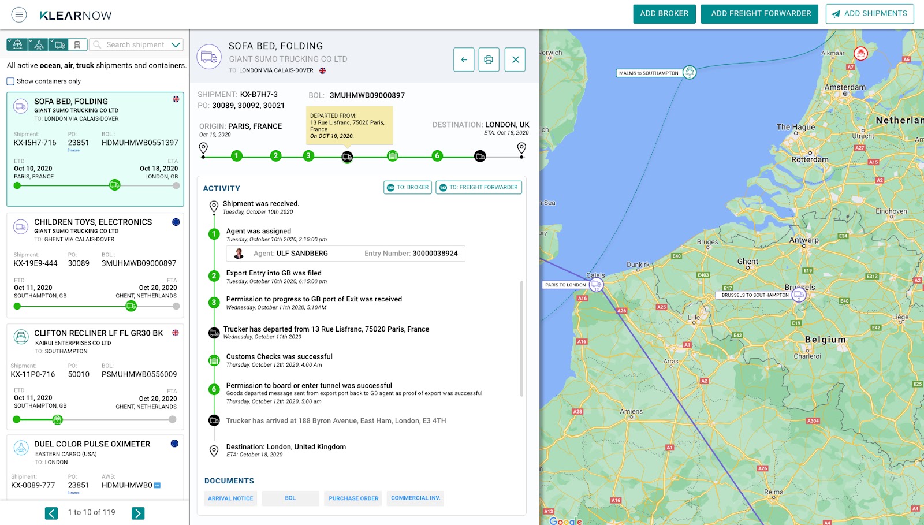Click the trucker arrived timeline marker
924x525 pixels.
480,156
